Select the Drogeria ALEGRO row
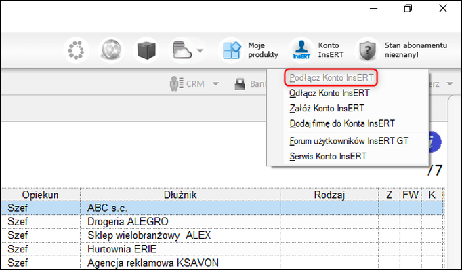Viewport: 462px width, 270px height. click(222, 222)
